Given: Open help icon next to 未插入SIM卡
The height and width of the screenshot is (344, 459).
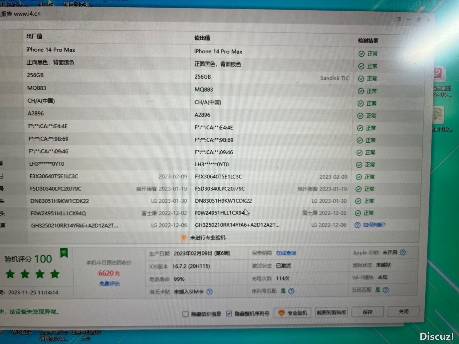Looking at the screenshot, I should [209, 291].
